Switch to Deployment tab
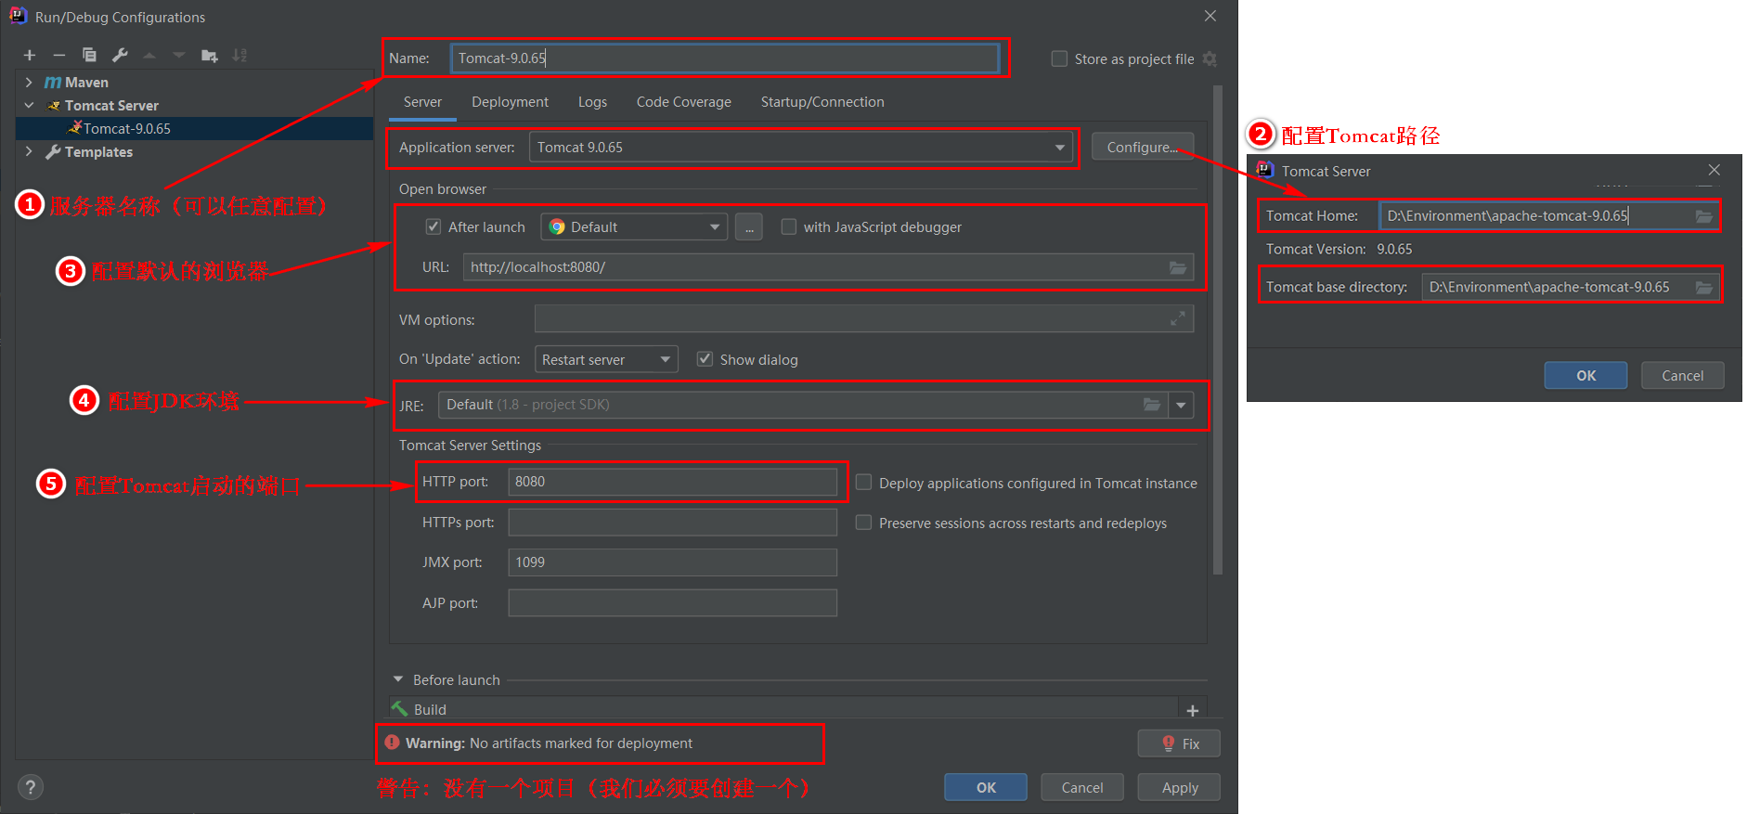 point(510,102)
